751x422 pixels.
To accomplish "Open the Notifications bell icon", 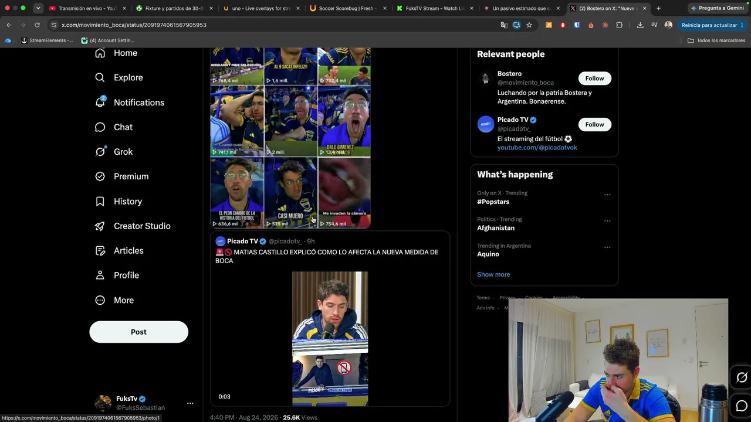I will coord(100,102).
